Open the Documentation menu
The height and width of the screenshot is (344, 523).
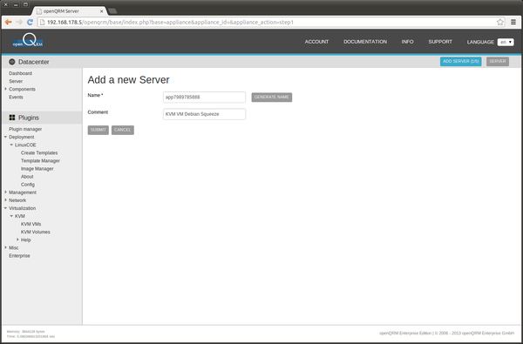(365, 42)
